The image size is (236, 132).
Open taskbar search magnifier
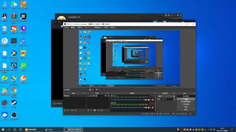(9, 129)
